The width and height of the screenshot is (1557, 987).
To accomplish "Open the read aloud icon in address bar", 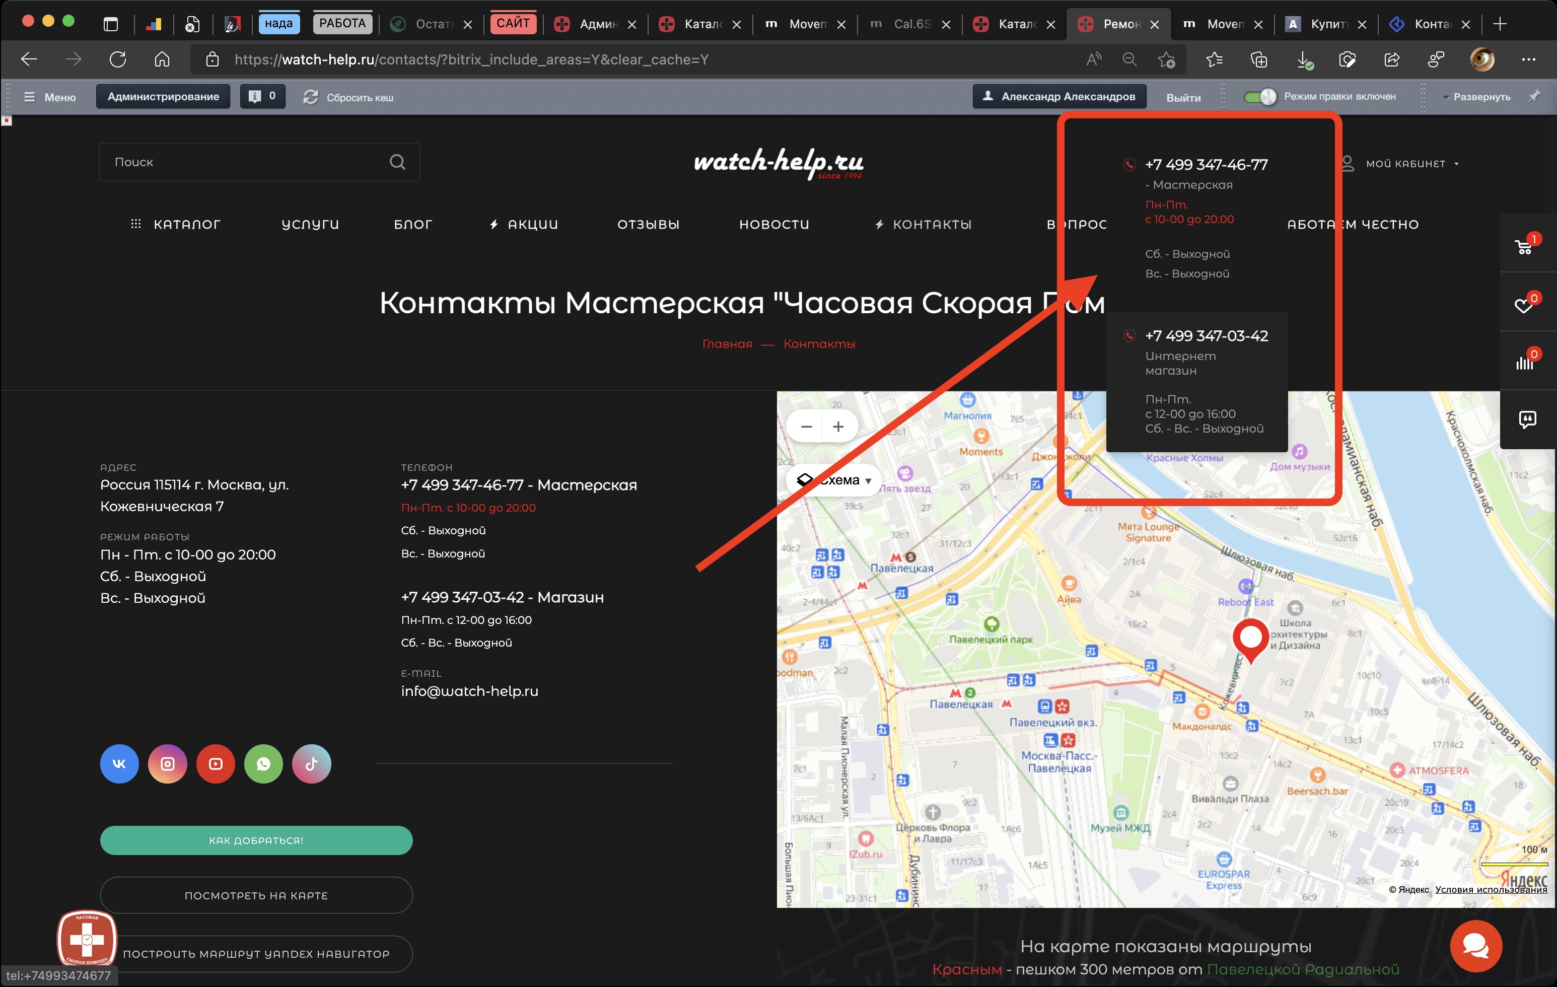I will 1093,59.
